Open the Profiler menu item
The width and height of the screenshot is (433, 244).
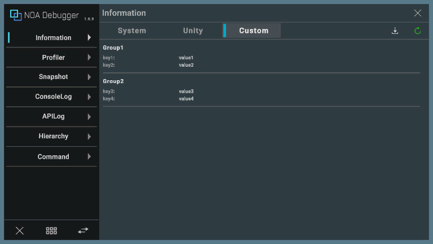[x=51, y=57]
